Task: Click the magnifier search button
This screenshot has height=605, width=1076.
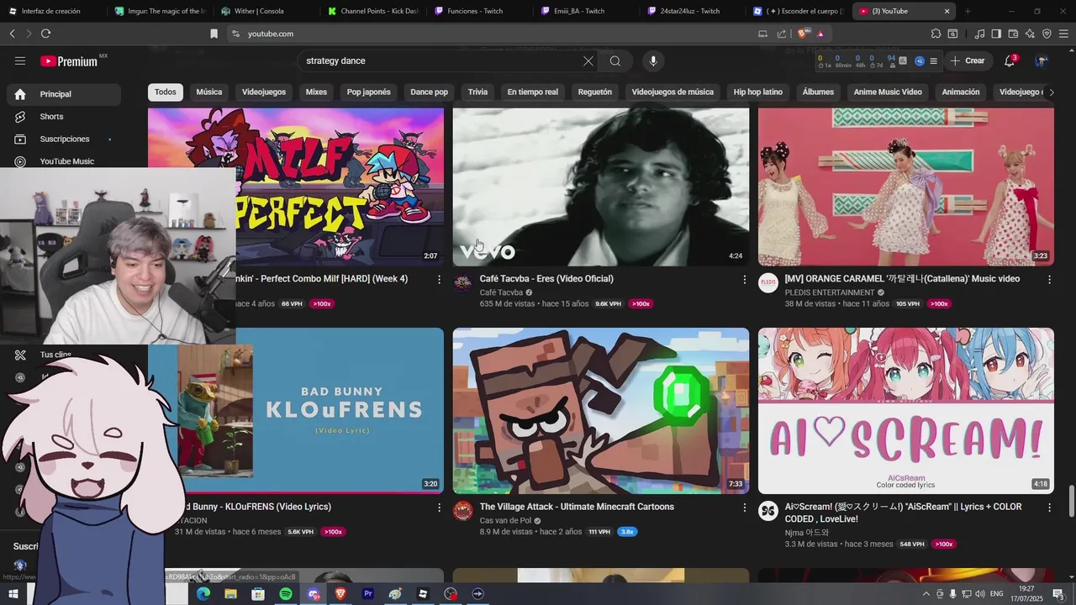Action: point(615,60)
